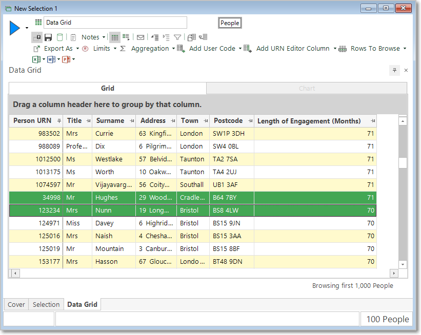421x335 pixels.
Task: Click the Add User Code grid icon
Action: point(181,49)
